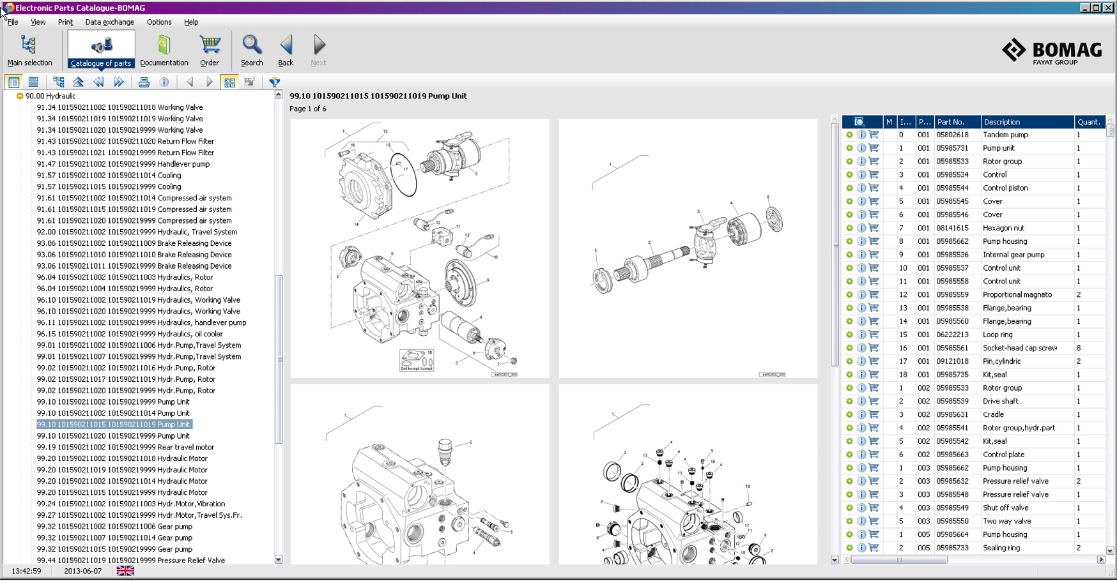Click the Order shopping cart icon
1117x581 pixels.
pos(210,50)
